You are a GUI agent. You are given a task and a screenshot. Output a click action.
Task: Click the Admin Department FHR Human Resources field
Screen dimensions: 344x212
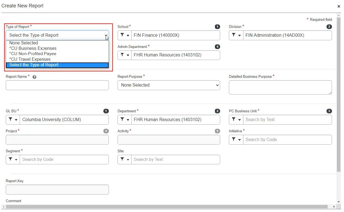click(x=176, y=55)
